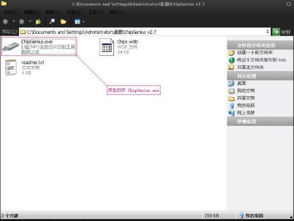Click the 159 KB status bar size
294x221 pixels.
pos(212,216)
